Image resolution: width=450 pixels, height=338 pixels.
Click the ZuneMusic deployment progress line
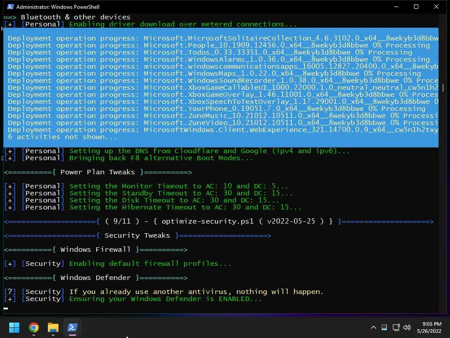click(x=223, y=116)
